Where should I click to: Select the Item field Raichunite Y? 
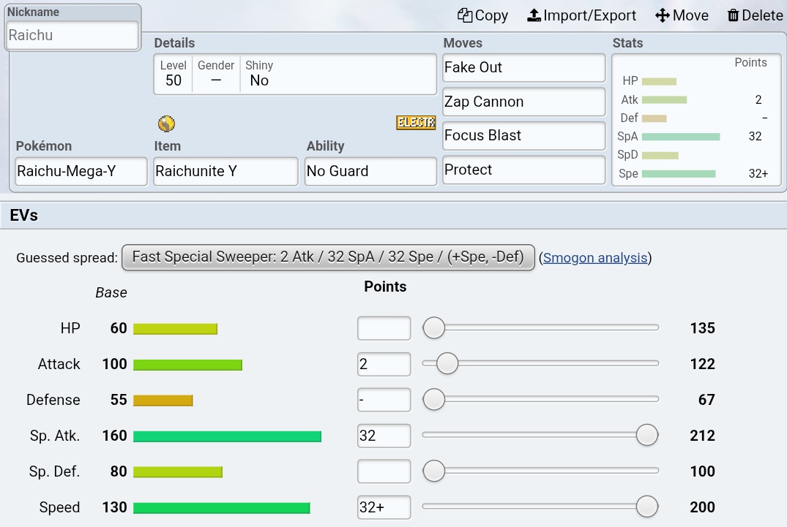(226, 171)
